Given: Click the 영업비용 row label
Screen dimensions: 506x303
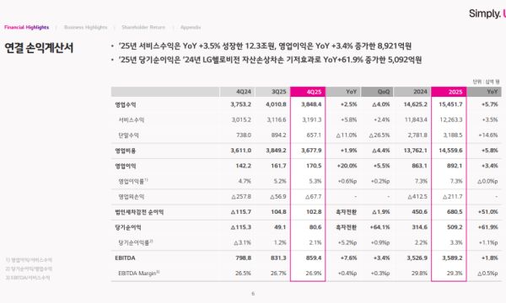Looking at the screenshot, I should click(126, 151).
